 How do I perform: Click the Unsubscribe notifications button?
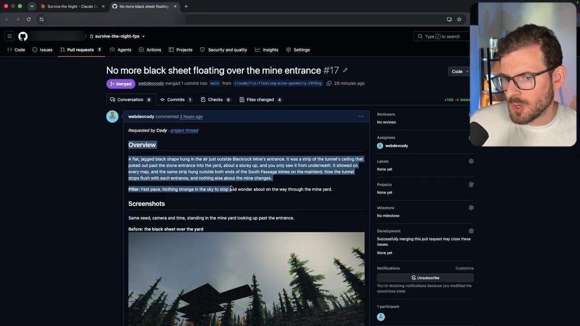(x=425, y=278)
